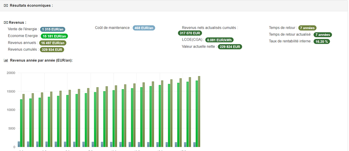Click the 15000 y-axis label on the chart
Image resolution: width=349 pixels, height=151 pixels.
pyautogui.click(x=11, y=91)
